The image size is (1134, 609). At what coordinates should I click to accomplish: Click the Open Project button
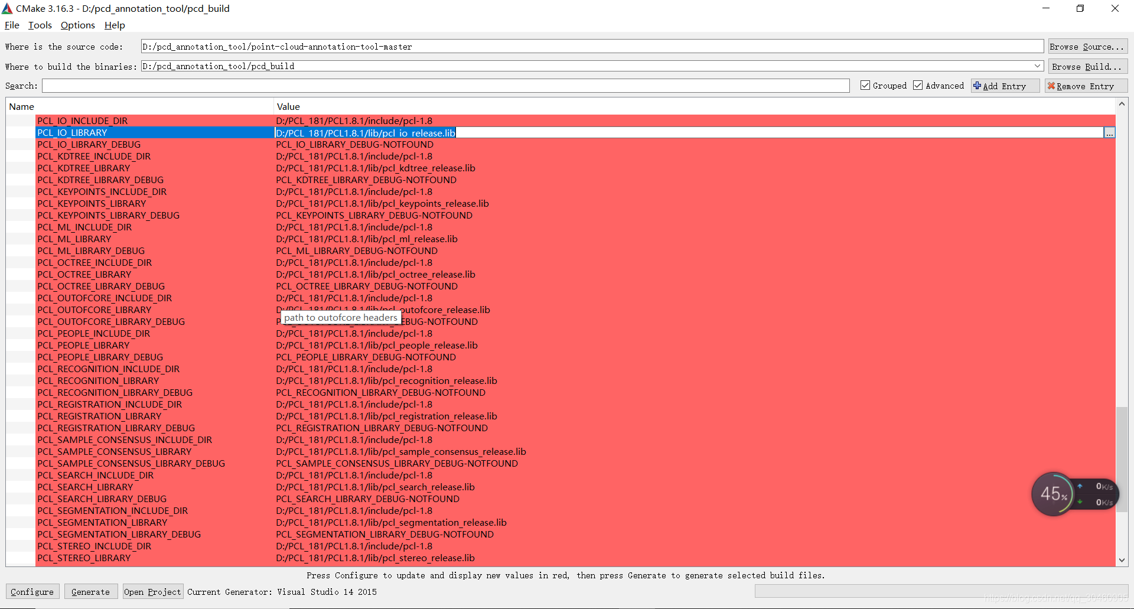tap(152, 592)
